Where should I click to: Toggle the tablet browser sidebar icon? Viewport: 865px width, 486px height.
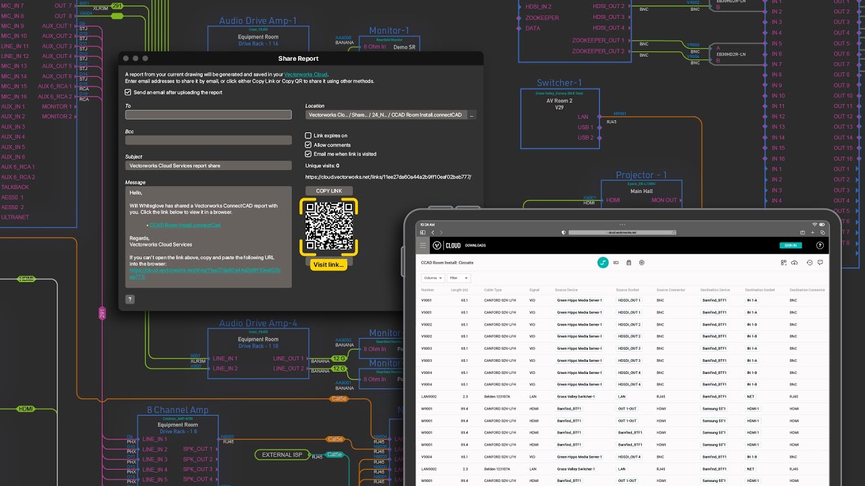[423, 232]
